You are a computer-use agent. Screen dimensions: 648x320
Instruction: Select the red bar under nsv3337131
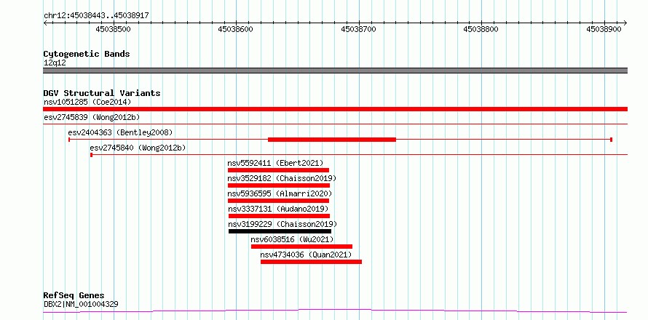click(279, 216)
